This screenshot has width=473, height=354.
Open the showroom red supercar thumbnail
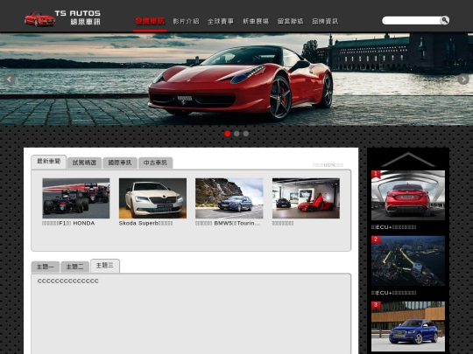coord(306,198)
